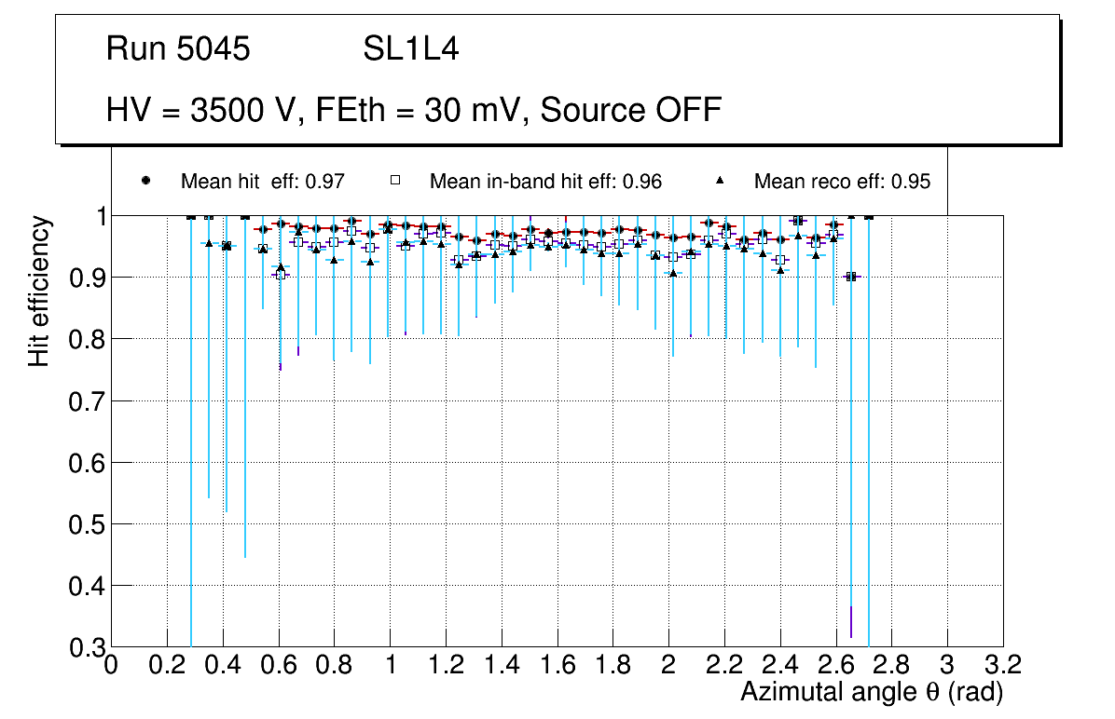This screenshot has height=719, width=1115.
Task: Click the x-axis tick label '1.6'
Action: pos(557,665)
